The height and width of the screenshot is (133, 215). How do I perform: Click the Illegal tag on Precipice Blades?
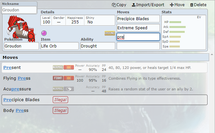(x=60, y=100)
